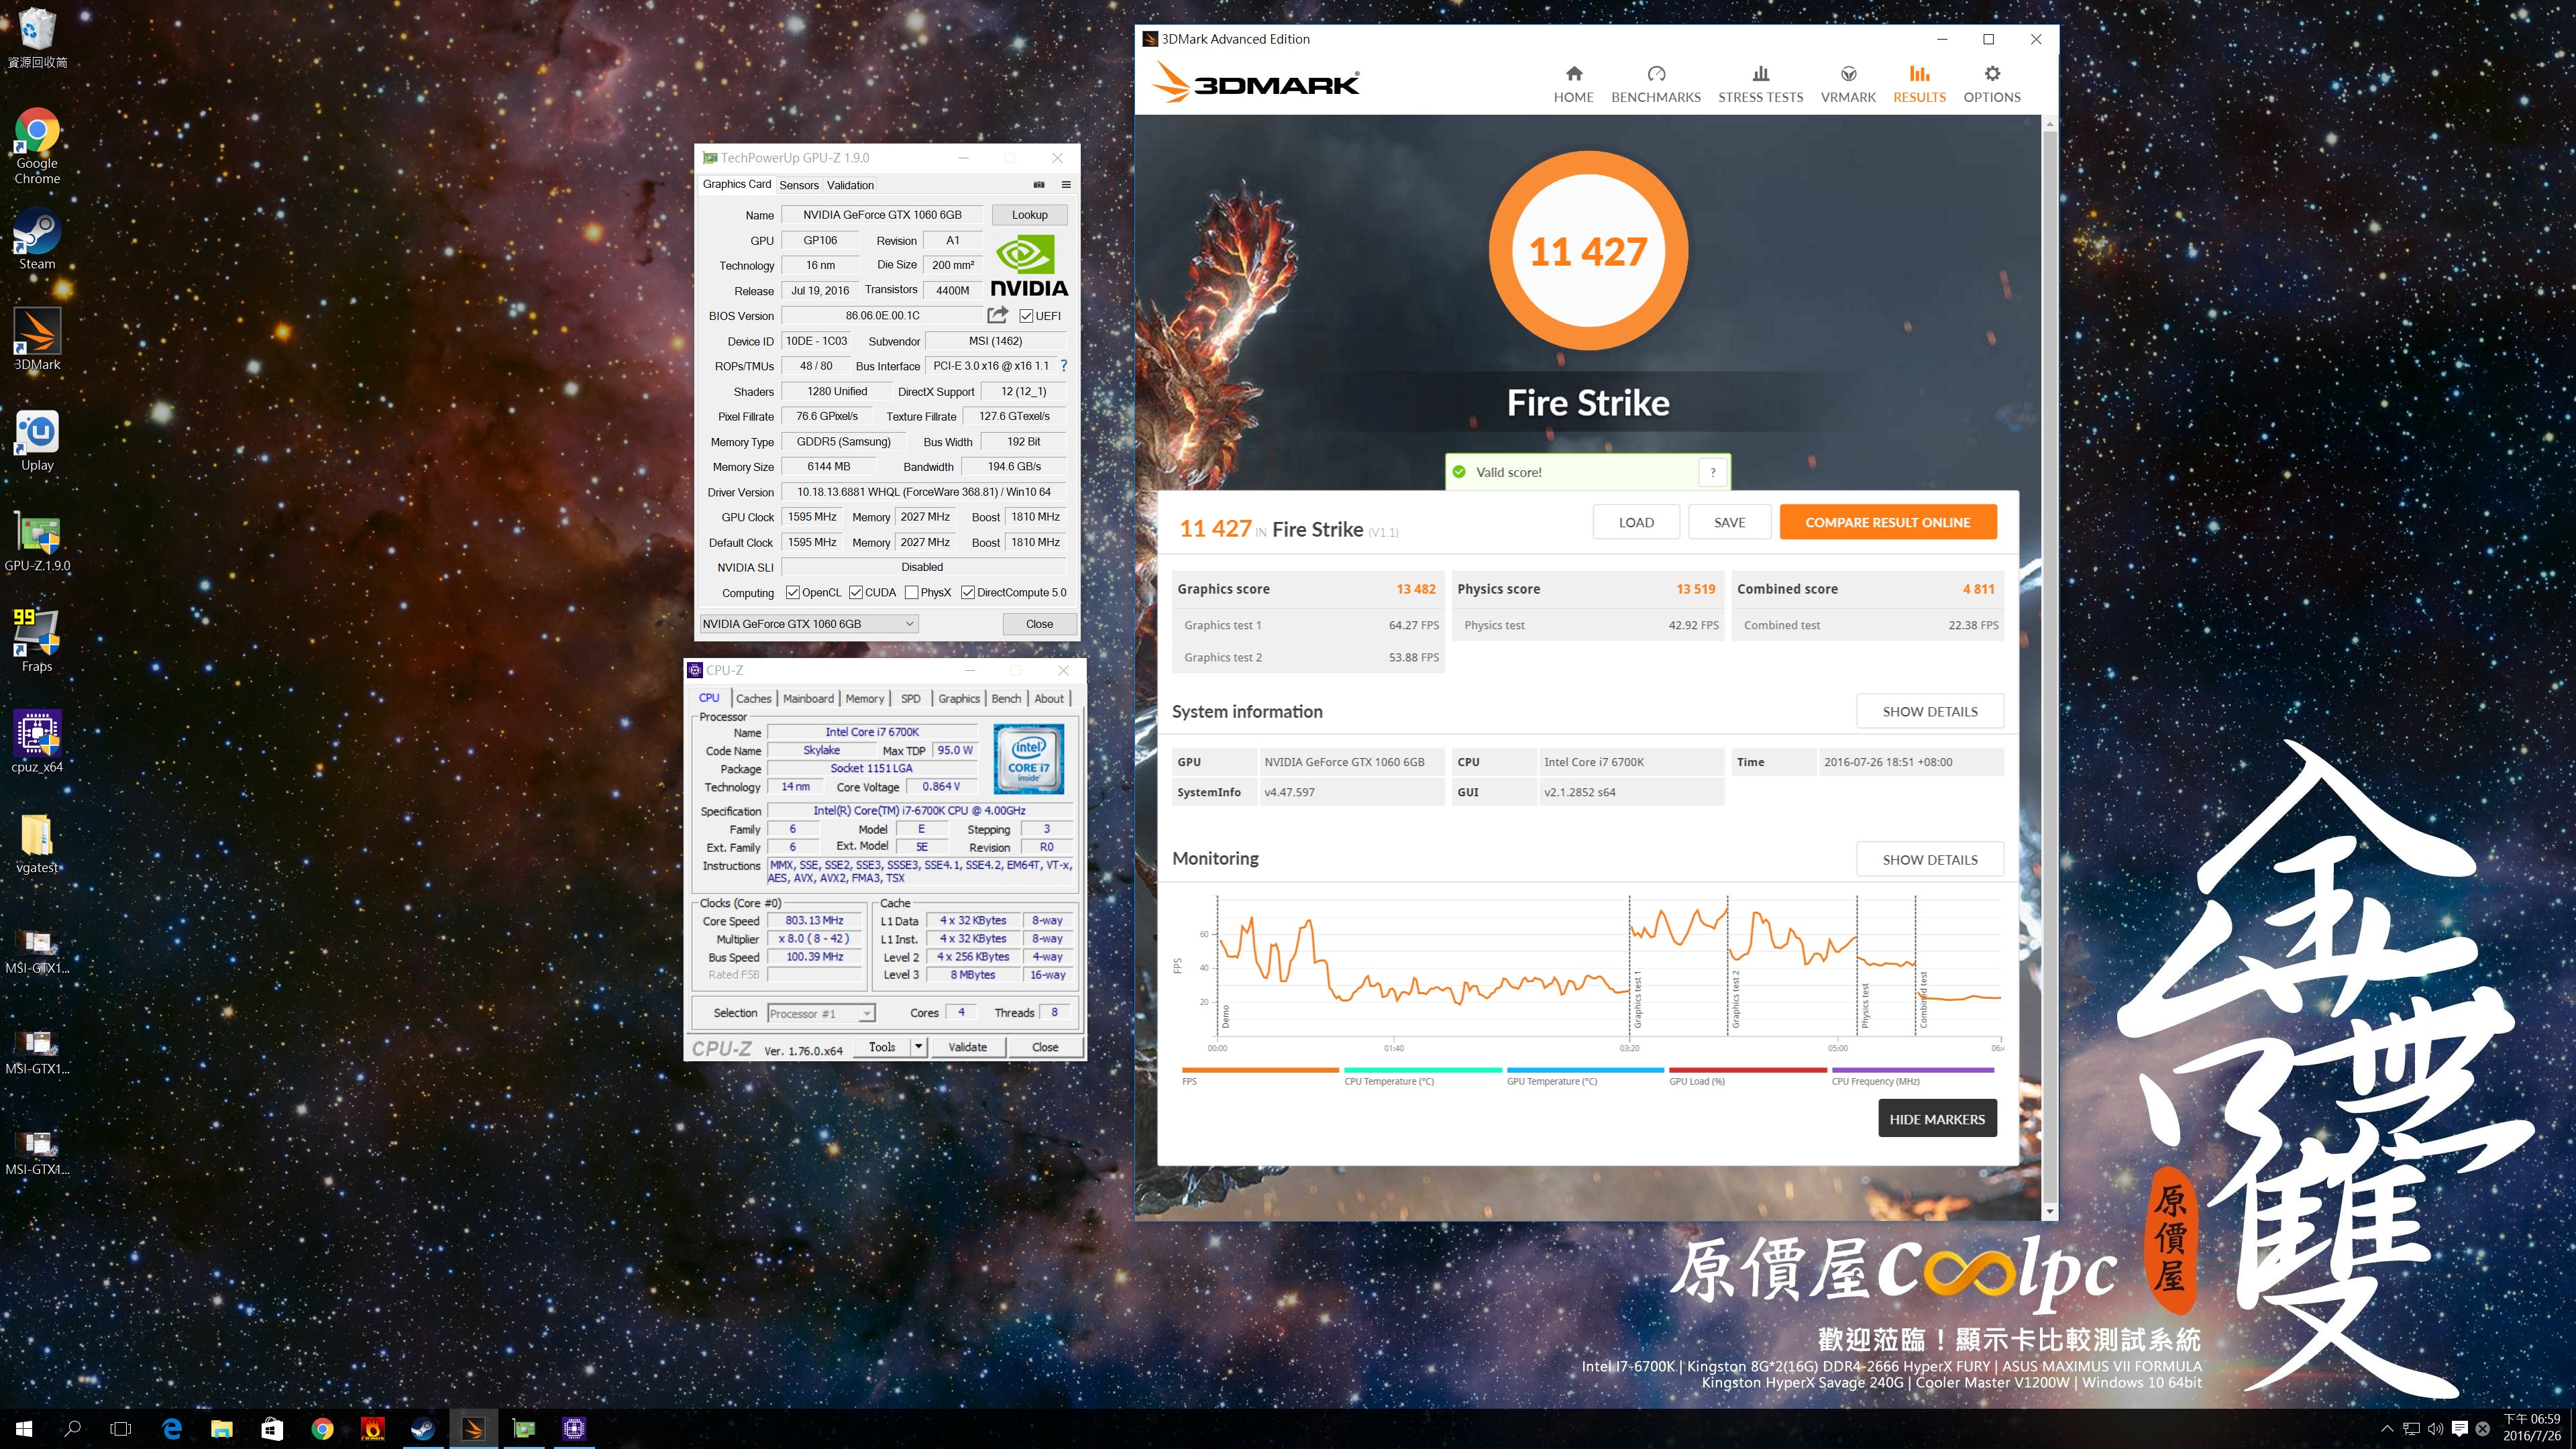2576x1449 pixels.
Task: Open the Google Chrome desktop icon
Action: point(37,146)
